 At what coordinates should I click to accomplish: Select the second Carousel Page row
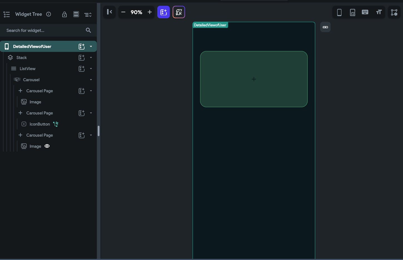[x=48, y=113]
